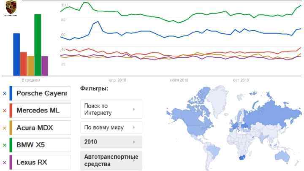Click the blue Porsche Cayenne average bar
The width and height of the screenshot is (304, 171).
tap(16, 54)
